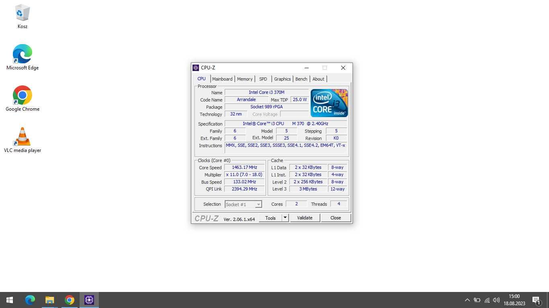Open battery status in system tray
Image resolution: width=549 pixels, height=308 pixels.
[x=477, y=300]
